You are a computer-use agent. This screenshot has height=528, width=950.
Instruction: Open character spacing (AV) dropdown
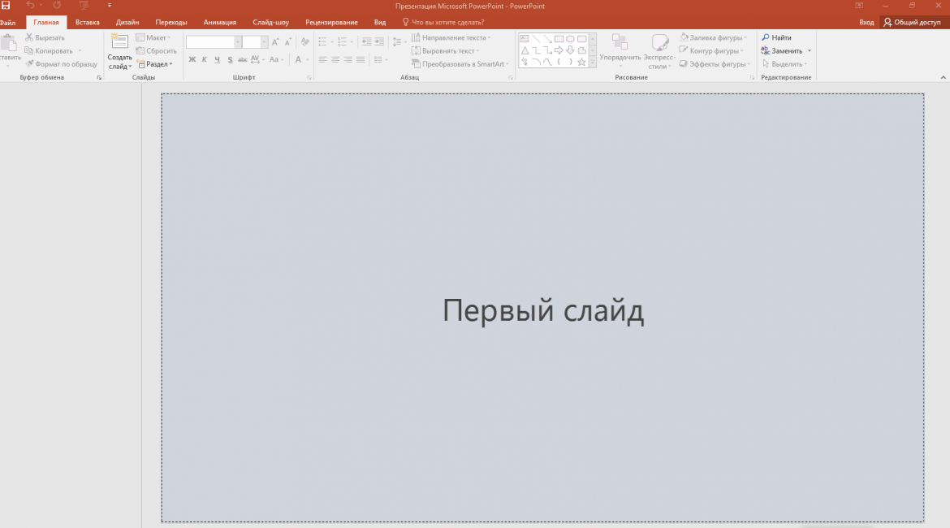[x=257, y=59]
